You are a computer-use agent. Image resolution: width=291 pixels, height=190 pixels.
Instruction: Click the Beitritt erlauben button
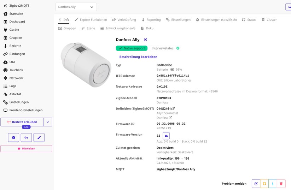(22, 122)
